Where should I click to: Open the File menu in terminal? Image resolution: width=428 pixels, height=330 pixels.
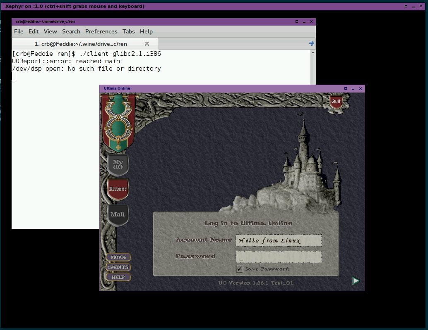click(x=19, y=31)
